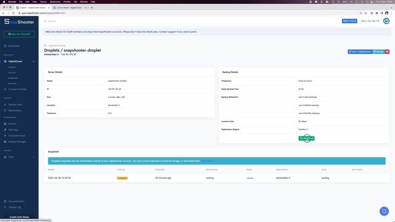Image resolution: width=395 pixels, height=222 pixels.
Task: Open SSH Keys in the sidebar
Action: pyautogui.click(x=14, y=130)
